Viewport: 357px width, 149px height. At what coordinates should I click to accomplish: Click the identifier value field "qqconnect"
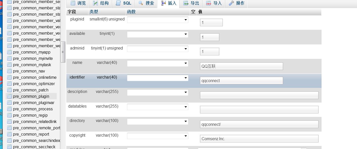point(241,81)
